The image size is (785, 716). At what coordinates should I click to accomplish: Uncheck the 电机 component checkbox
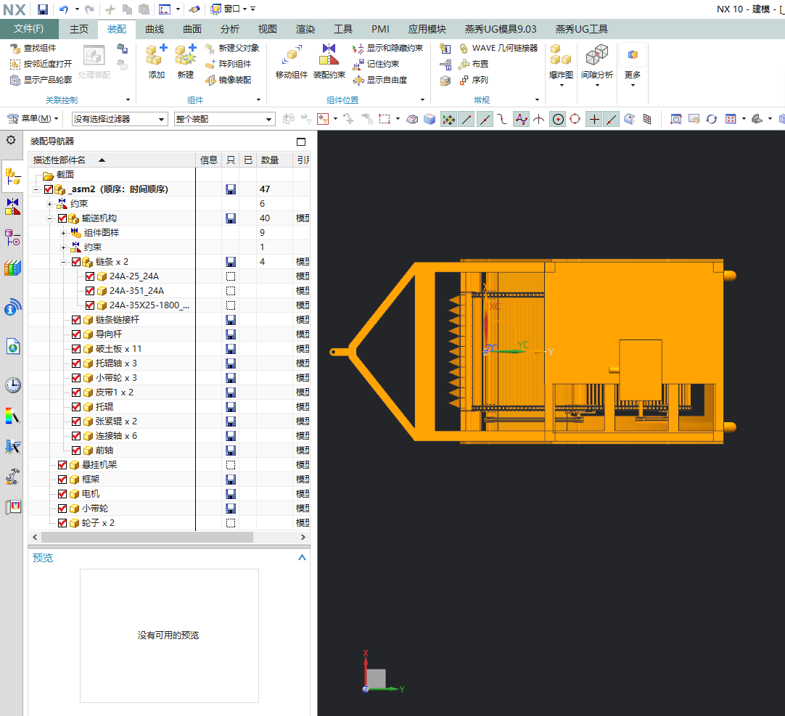click(62, 494)
